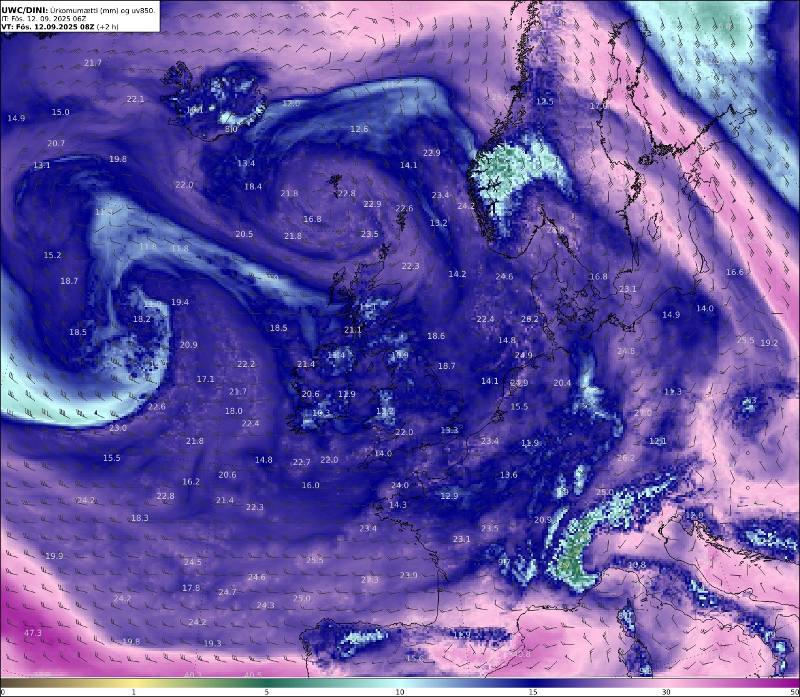
Task: Click the 20.7 map value
Action: pyautogui.click(x=56, y=144)
